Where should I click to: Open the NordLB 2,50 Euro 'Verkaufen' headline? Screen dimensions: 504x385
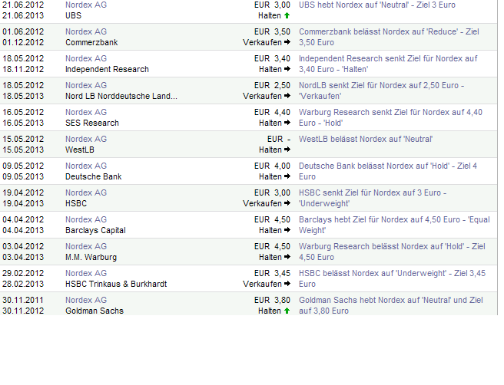[381, 90]
